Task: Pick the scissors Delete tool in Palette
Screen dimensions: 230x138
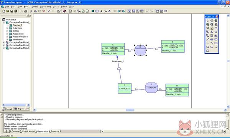Action: click(x=207, y=28)
